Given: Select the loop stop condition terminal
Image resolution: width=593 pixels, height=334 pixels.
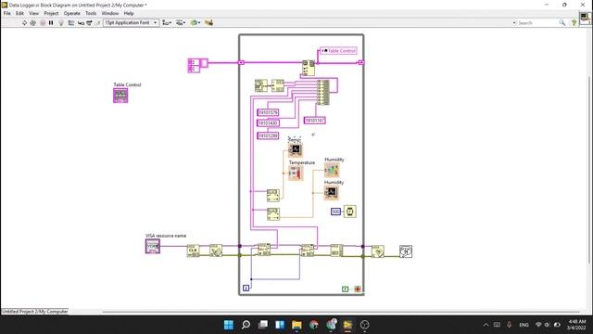Looking at the screenshot, I should (x=358, y=289).
